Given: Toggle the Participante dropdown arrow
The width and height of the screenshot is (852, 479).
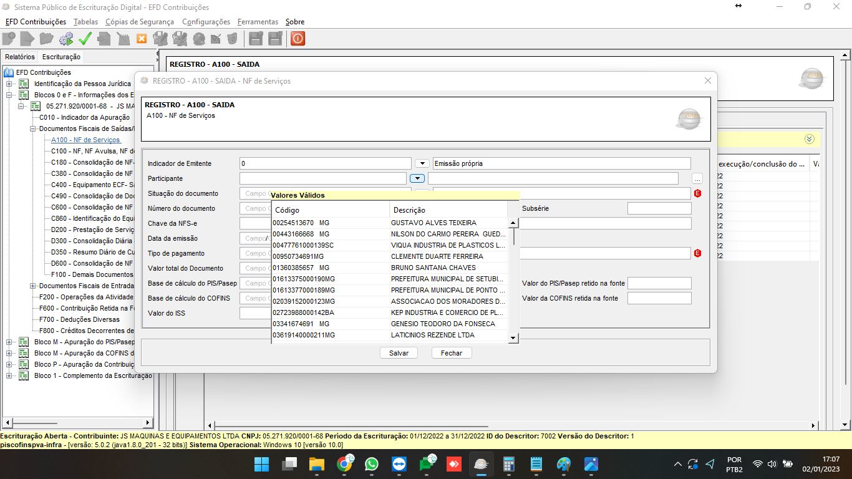Looking at the screenshot, I should pyautogui.click(x=417, y=178).
